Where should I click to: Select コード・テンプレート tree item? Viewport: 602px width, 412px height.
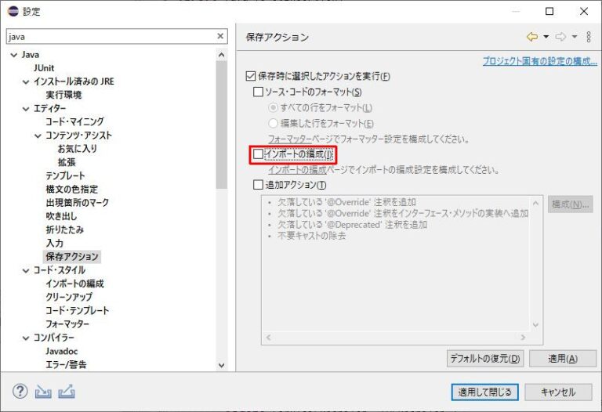click(x=77, y=310)
